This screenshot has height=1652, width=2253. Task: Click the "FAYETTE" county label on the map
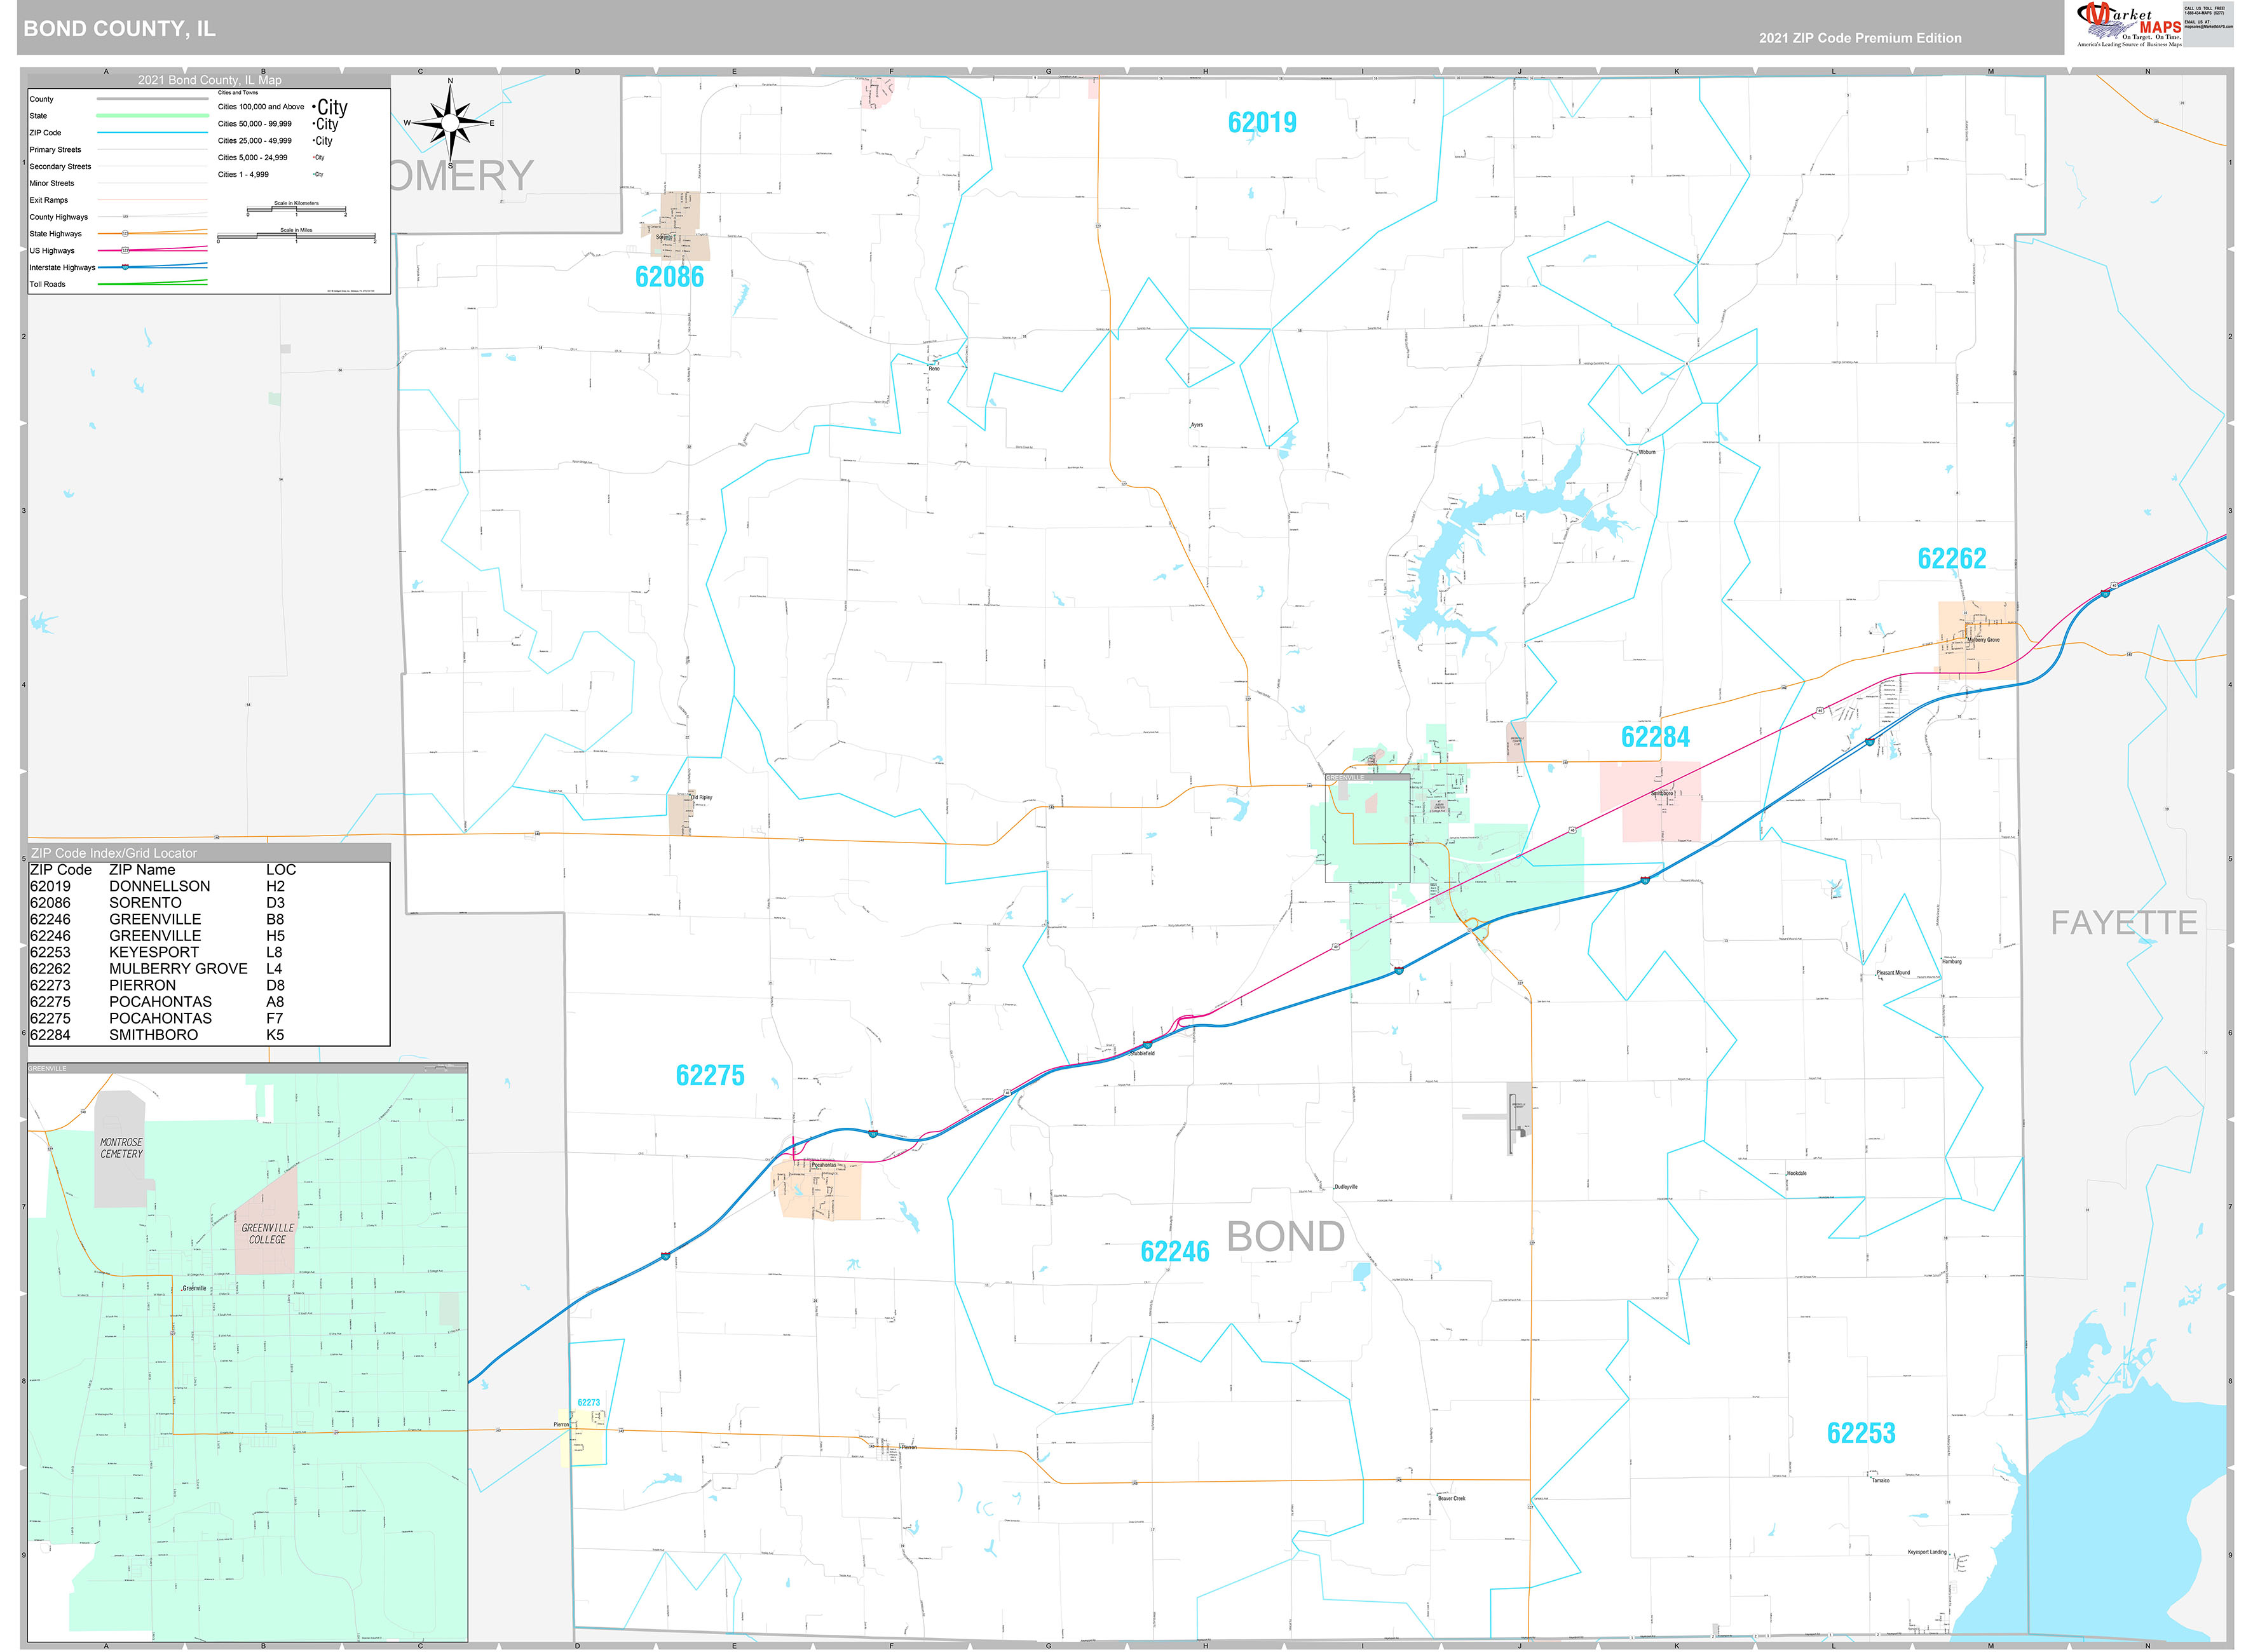(x=2124, y=922)
